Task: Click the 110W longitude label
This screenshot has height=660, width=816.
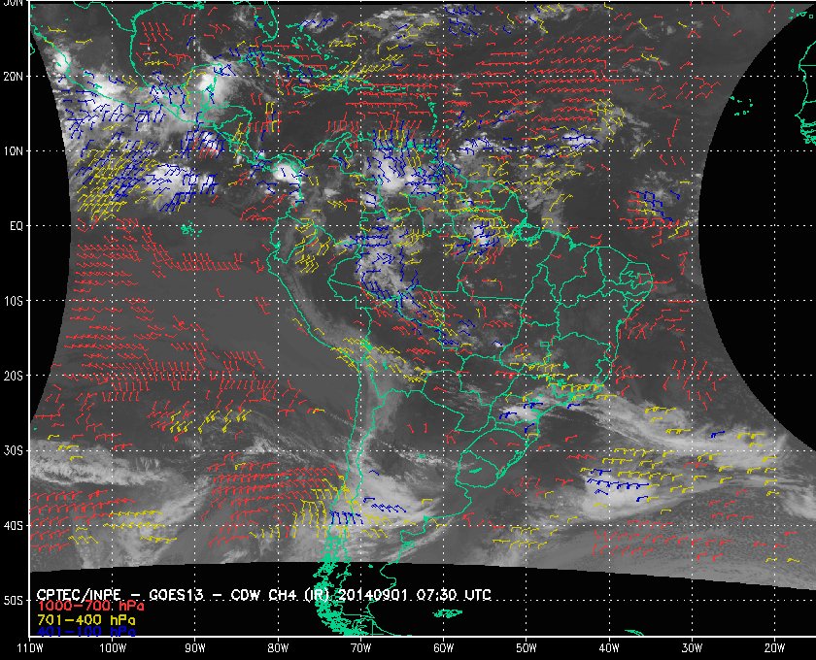Action: [30, 648]
